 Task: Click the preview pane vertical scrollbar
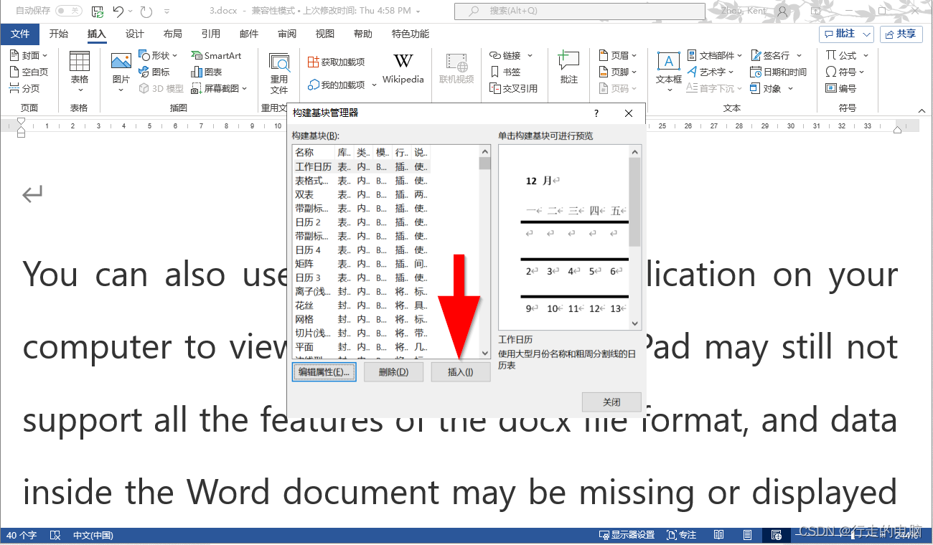[634, 237]
